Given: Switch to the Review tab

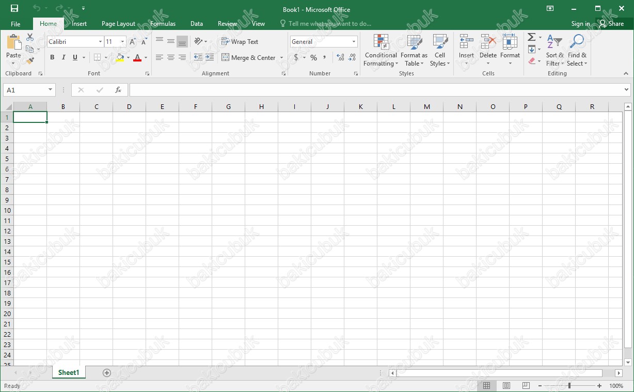Looking at the screenshot, I should click(227, 24).
